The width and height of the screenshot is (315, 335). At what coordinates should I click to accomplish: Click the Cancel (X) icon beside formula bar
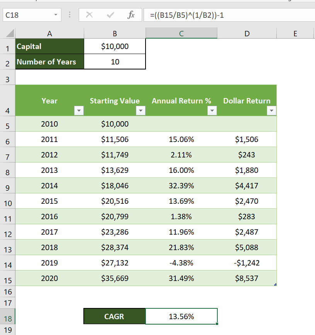[x=89, y=15]
